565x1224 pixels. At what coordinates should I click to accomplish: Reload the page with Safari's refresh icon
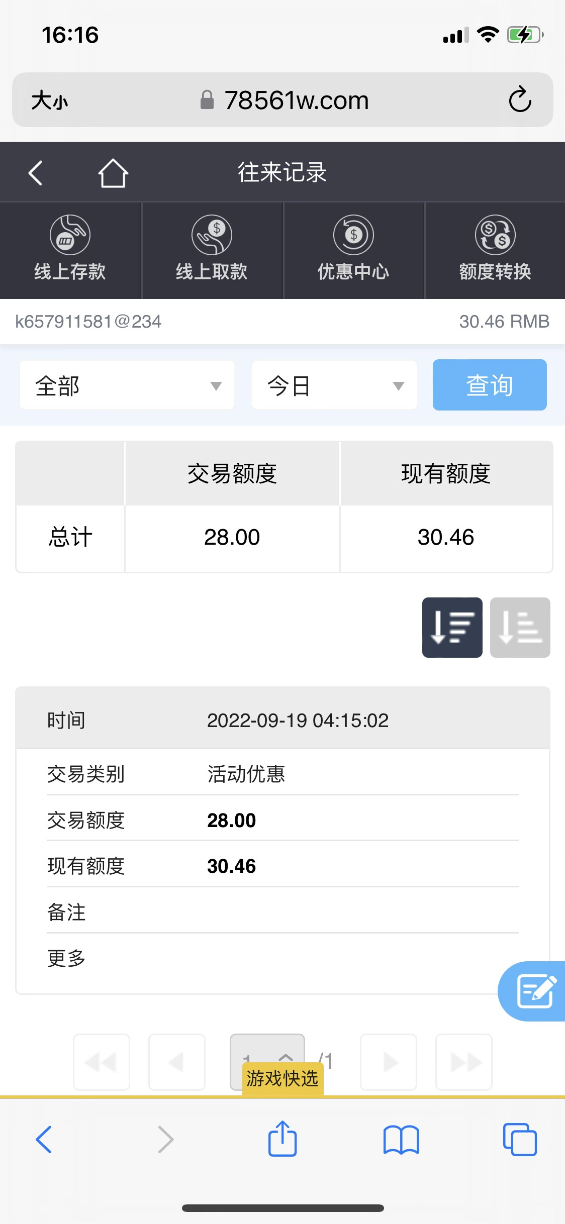(520, 99)
